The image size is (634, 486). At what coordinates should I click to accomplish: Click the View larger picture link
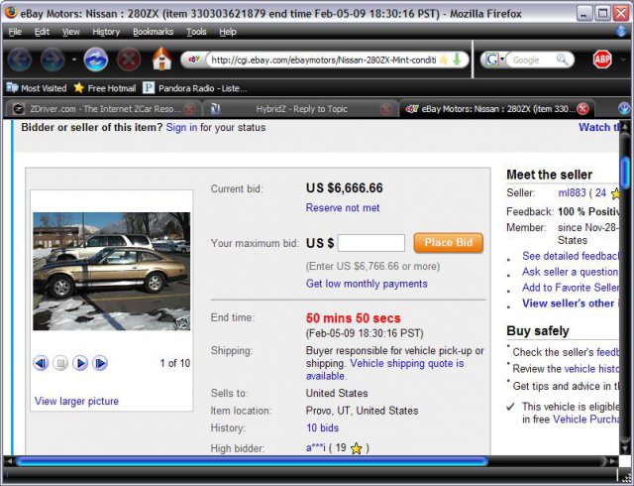pos(76,401)
